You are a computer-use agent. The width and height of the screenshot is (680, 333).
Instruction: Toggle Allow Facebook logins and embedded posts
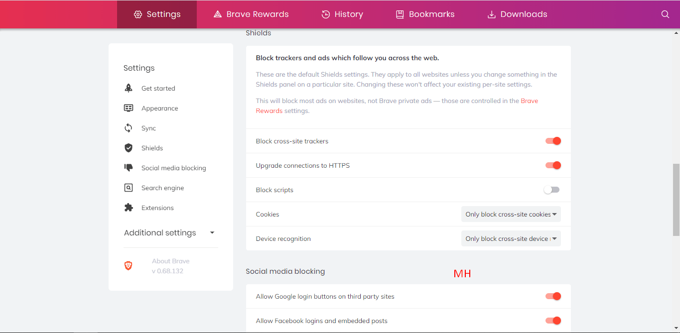click(x=553, y=321)
